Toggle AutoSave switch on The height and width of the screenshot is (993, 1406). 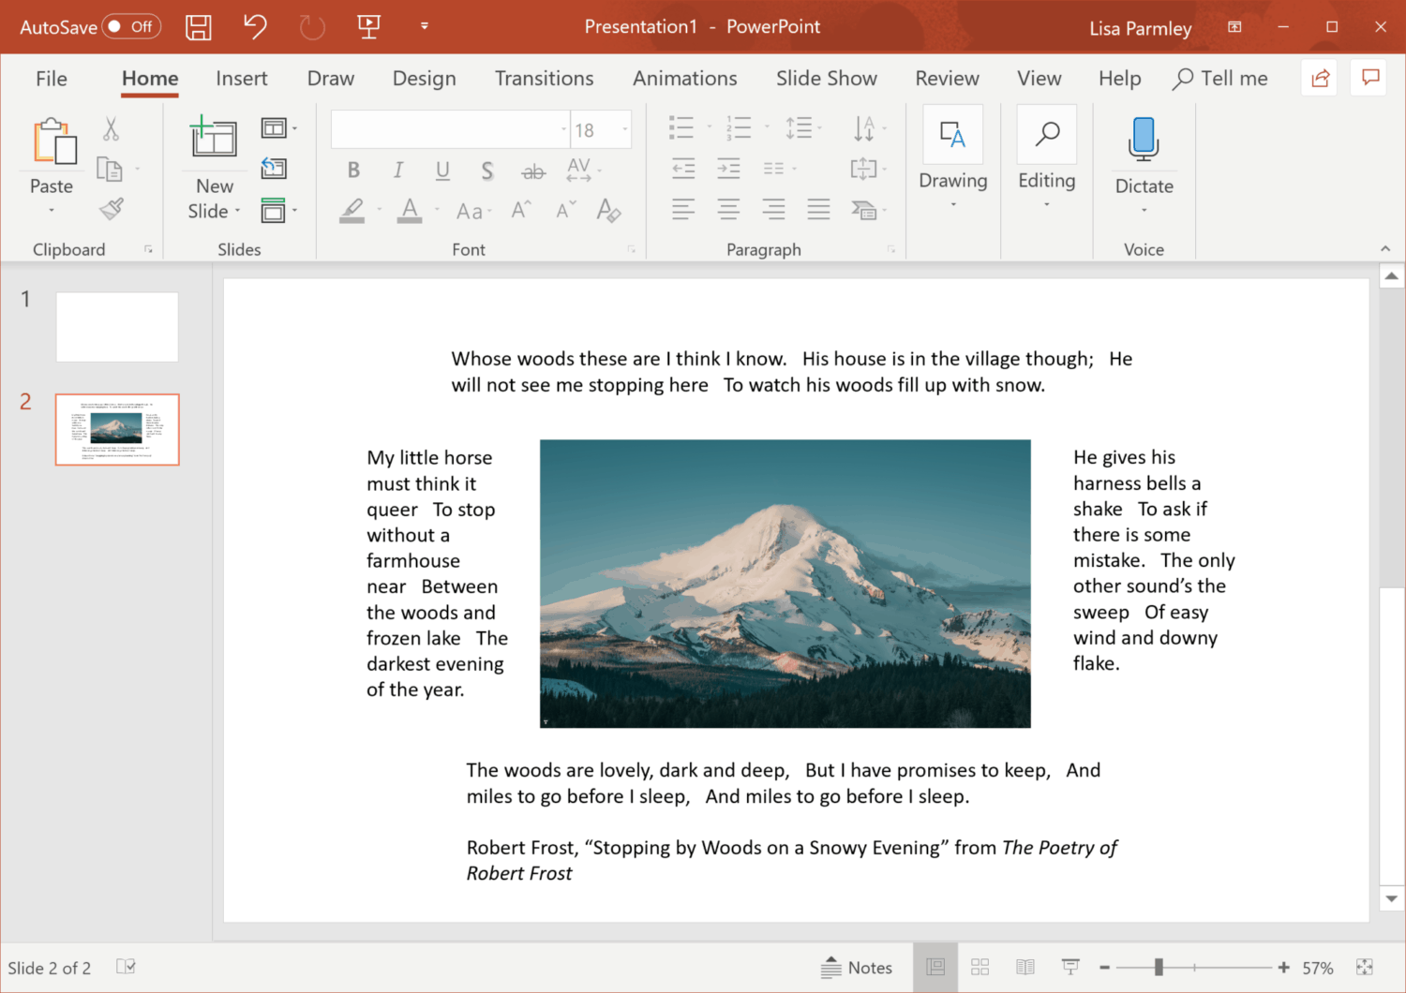[x=131, y=26]
